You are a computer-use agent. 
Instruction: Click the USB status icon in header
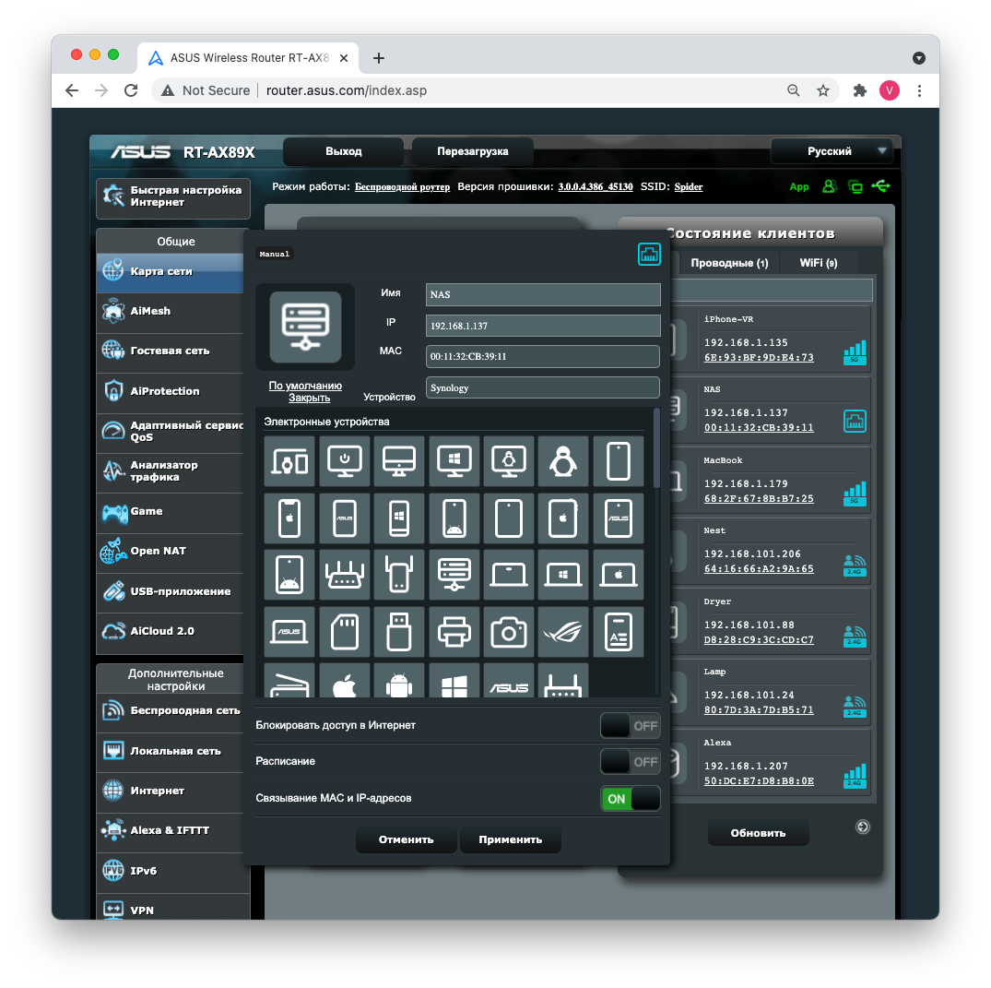[880, 186]
